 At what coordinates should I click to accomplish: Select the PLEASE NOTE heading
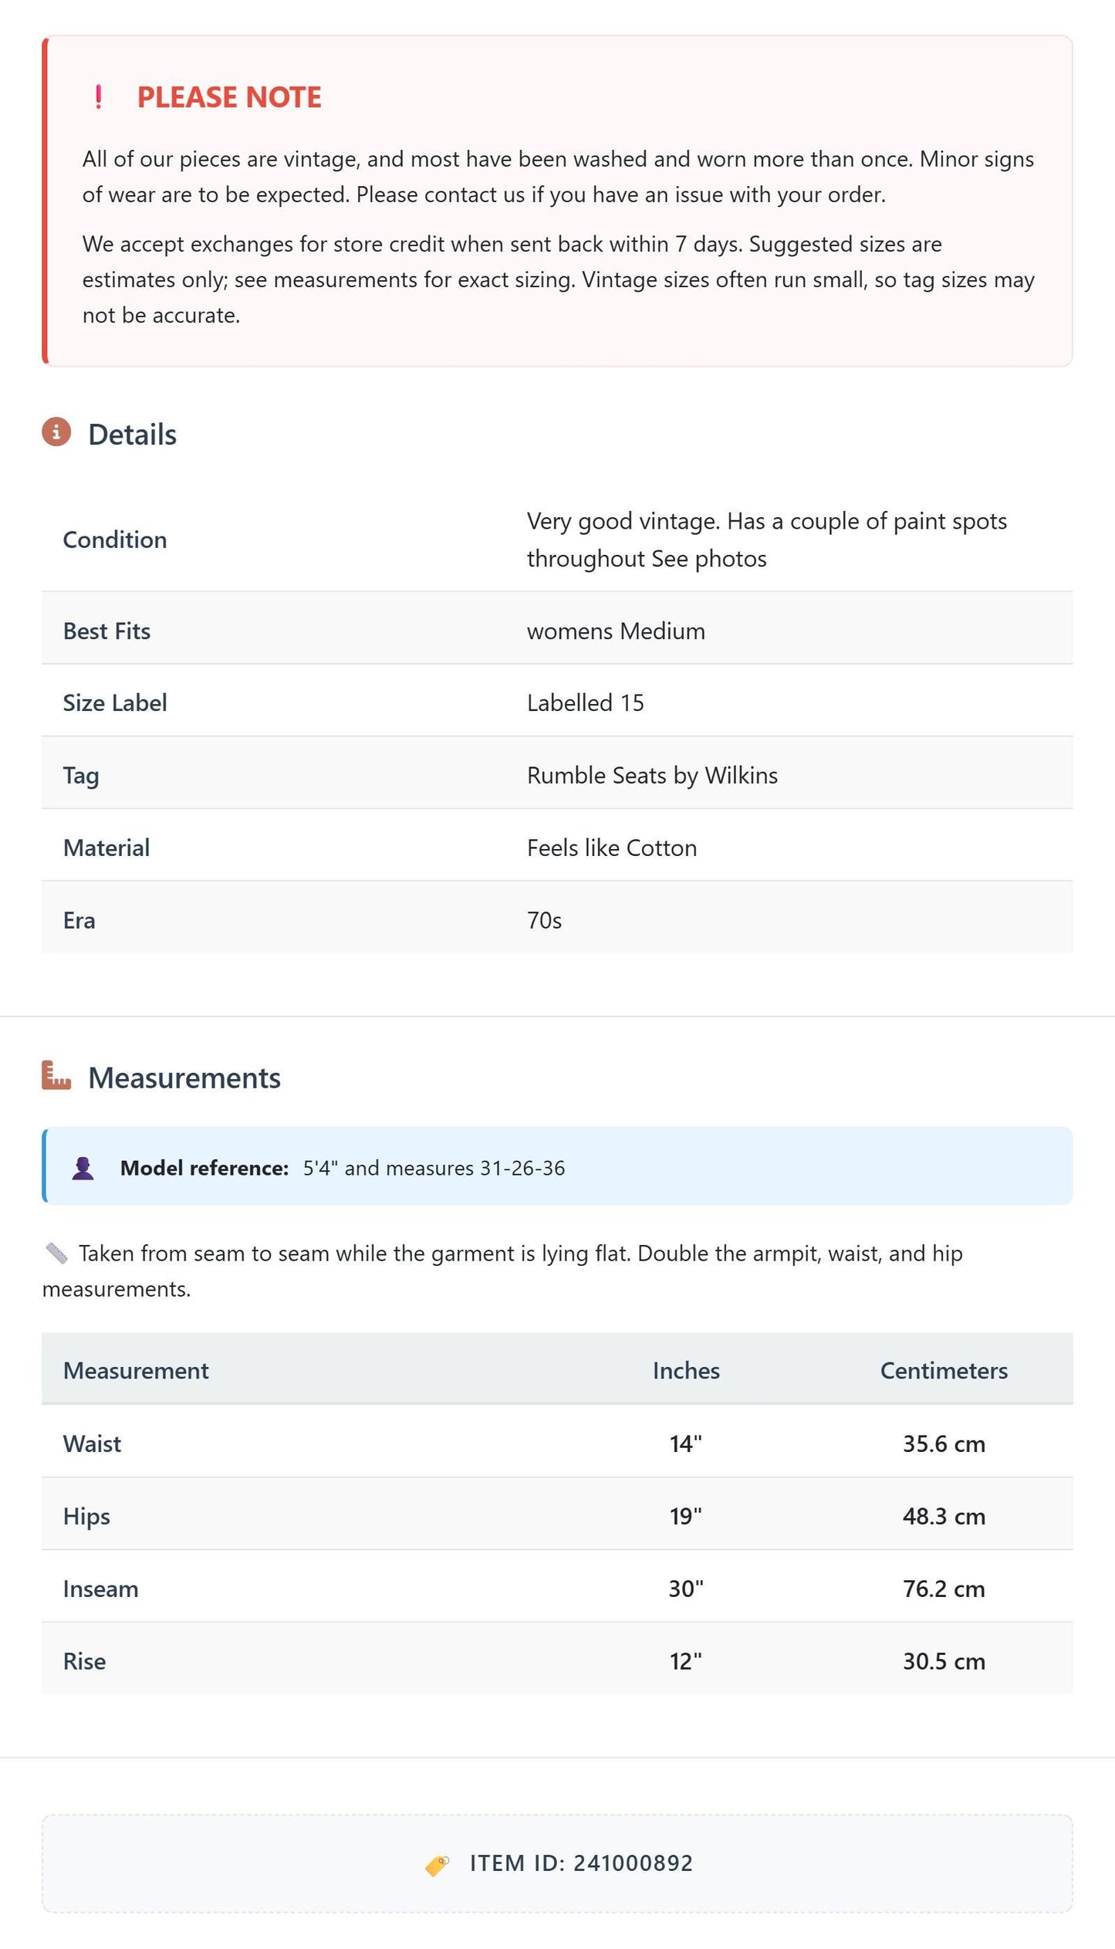229,97
